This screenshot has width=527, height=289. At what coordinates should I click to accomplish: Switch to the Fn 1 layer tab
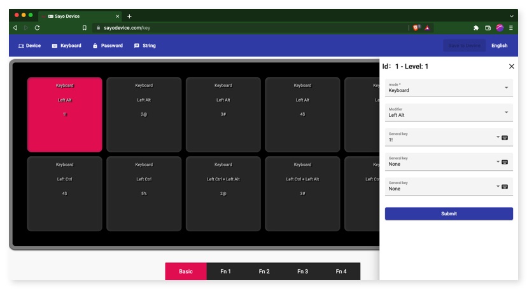(225, 271)
